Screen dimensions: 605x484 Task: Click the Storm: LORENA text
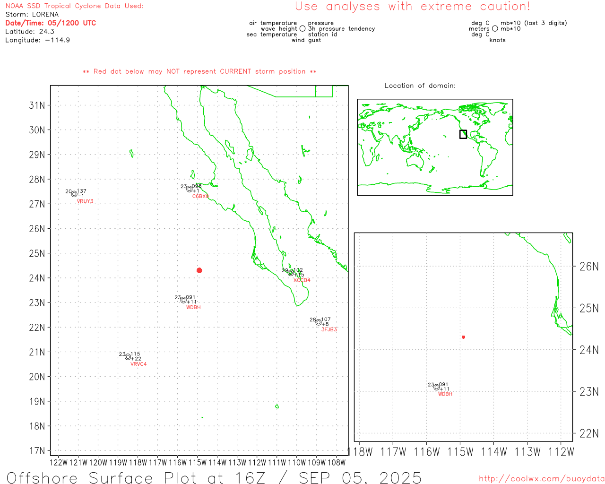[x=32, y=15]
